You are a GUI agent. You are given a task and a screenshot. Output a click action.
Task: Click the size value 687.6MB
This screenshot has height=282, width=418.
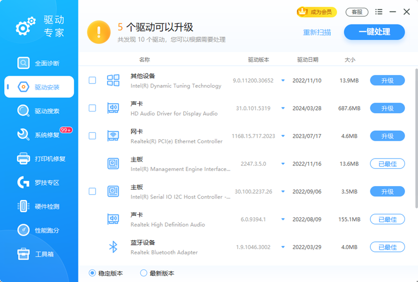point(349,108)
